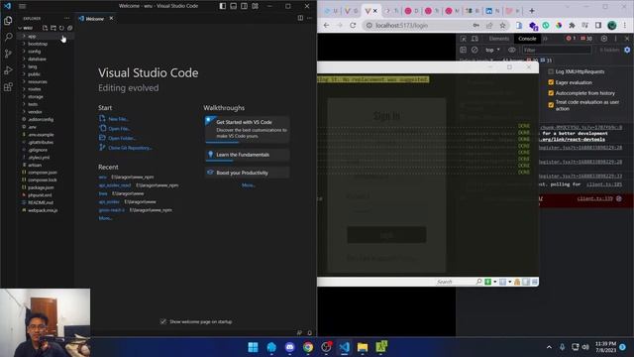Uncheck Autocomplete from history
The width and height of the screenshot is (634, 357).
point(551,93)
